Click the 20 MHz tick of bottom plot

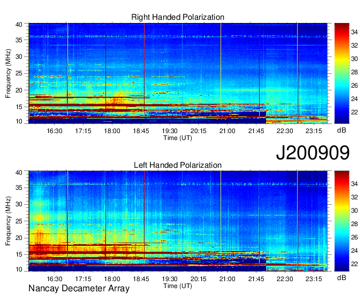19,238
